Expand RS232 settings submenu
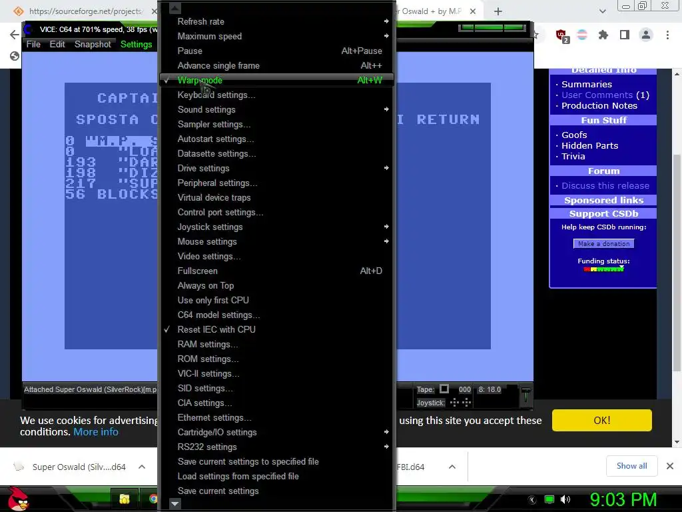The image size is (682, 512). (x=276, y=447)
